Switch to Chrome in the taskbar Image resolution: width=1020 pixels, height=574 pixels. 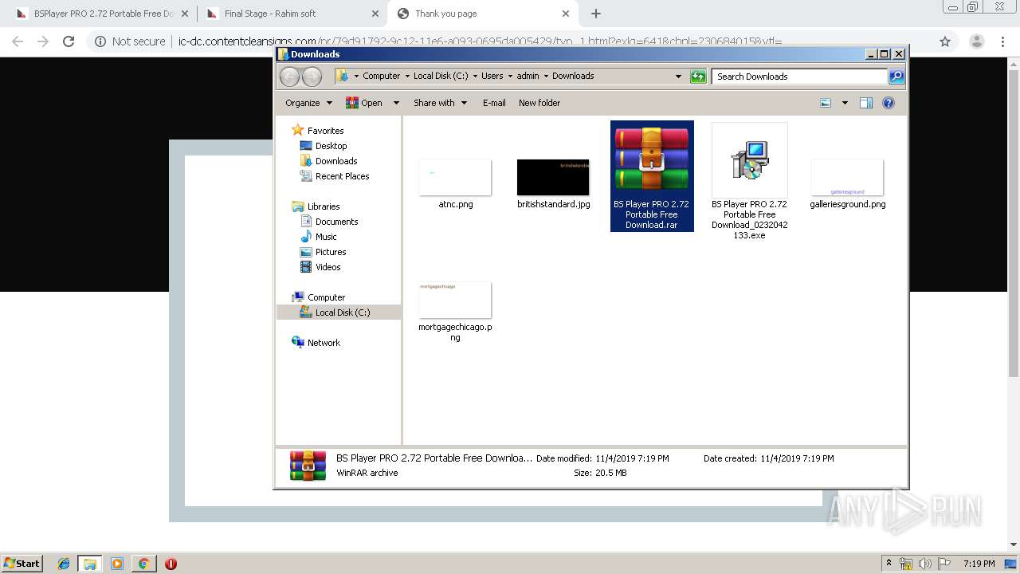(144, 564)
